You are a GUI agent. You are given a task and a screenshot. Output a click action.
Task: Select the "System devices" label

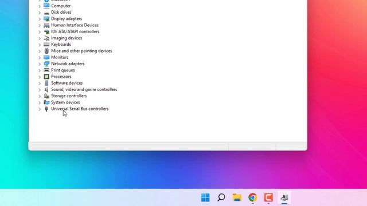tap(65, 102)
